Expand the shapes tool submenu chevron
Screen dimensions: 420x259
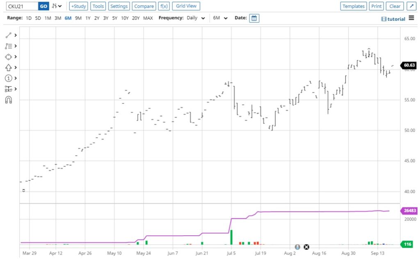(16, 57)
